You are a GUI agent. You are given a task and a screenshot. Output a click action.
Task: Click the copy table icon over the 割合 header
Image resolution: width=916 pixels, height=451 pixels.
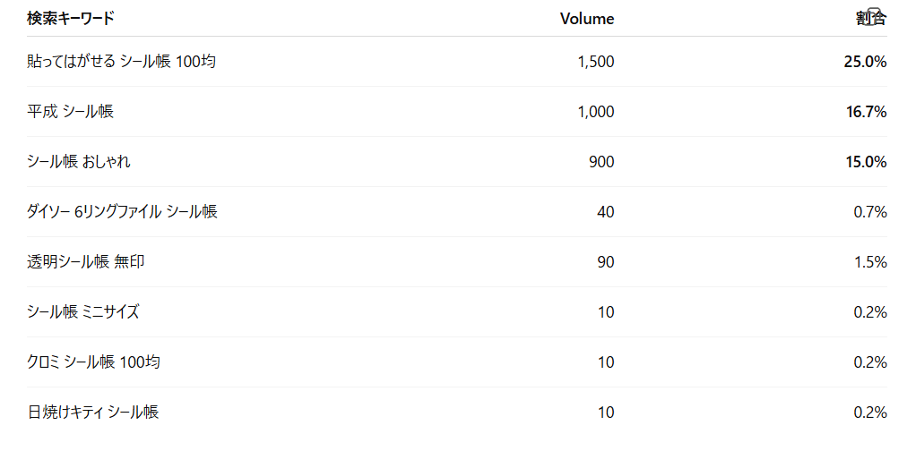tap(876, 15)
